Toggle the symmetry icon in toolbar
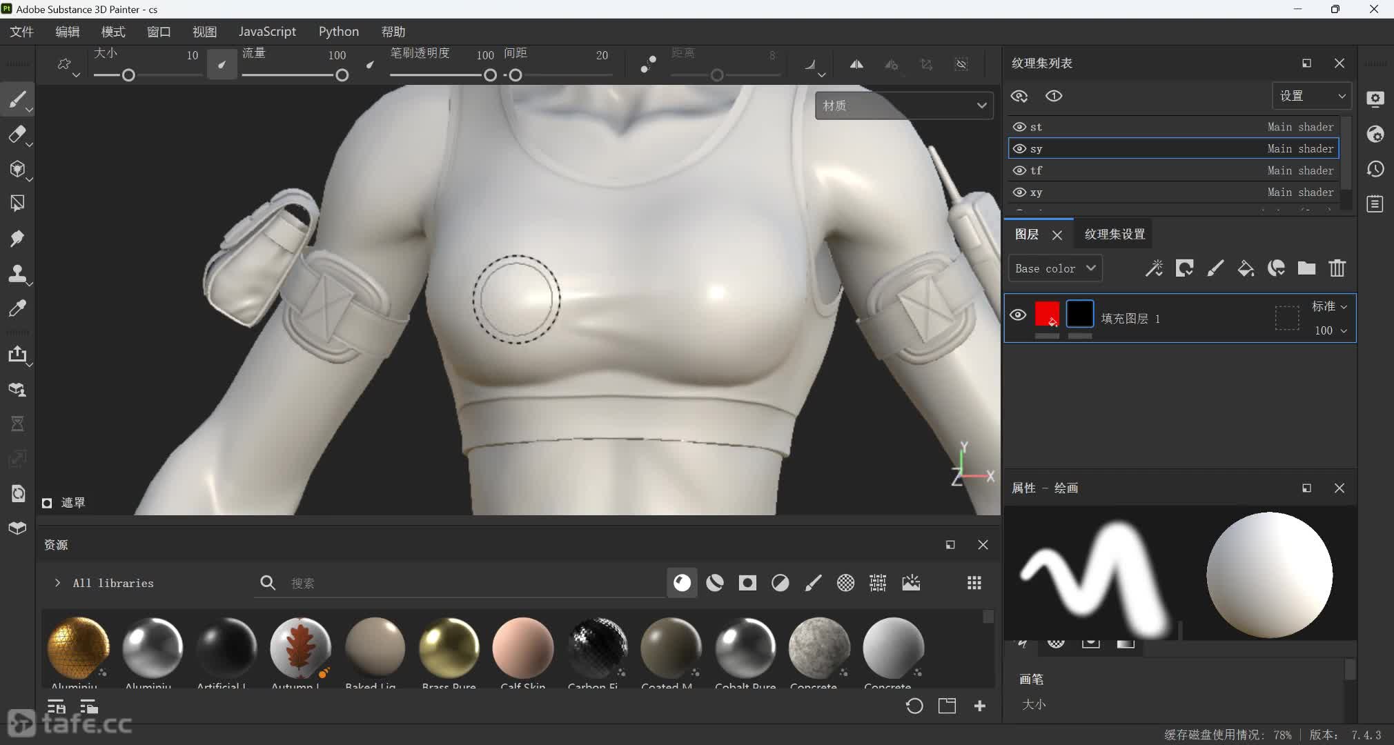 point(856,64)
